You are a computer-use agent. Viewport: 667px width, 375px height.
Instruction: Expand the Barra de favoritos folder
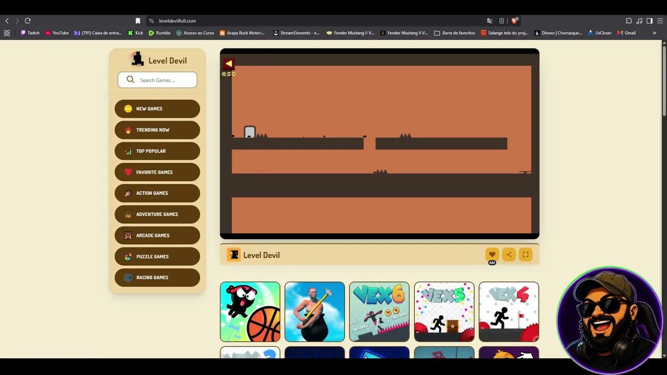[x=454, y=33]
